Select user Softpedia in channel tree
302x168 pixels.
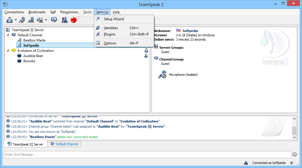point(31,46)
